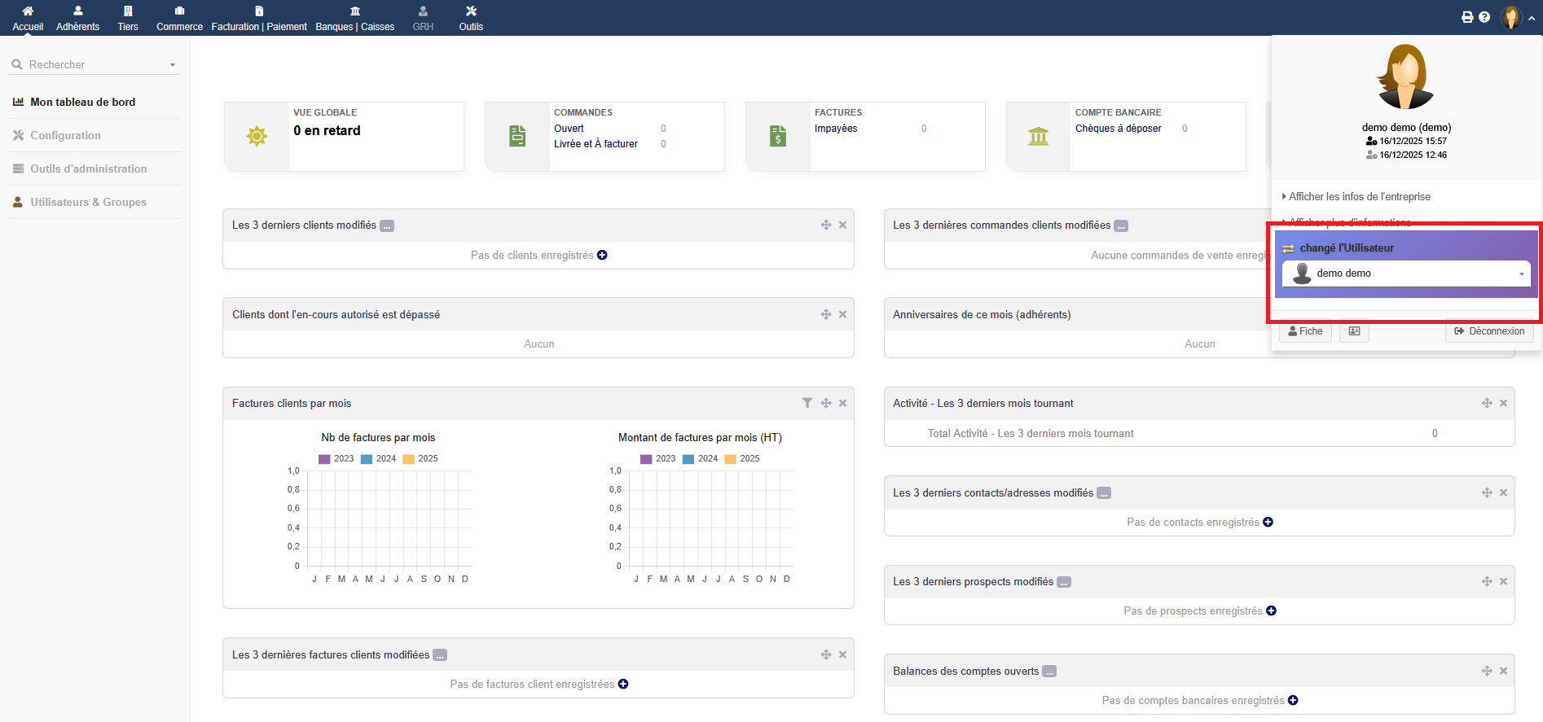1543x722 pixels.
Task: Click the Compte bancaire bank icon
Action: (1039, 136)
